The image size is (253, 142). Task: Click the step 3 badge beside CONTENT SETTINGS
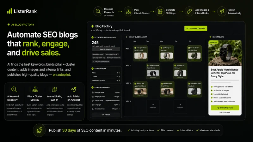92,88
